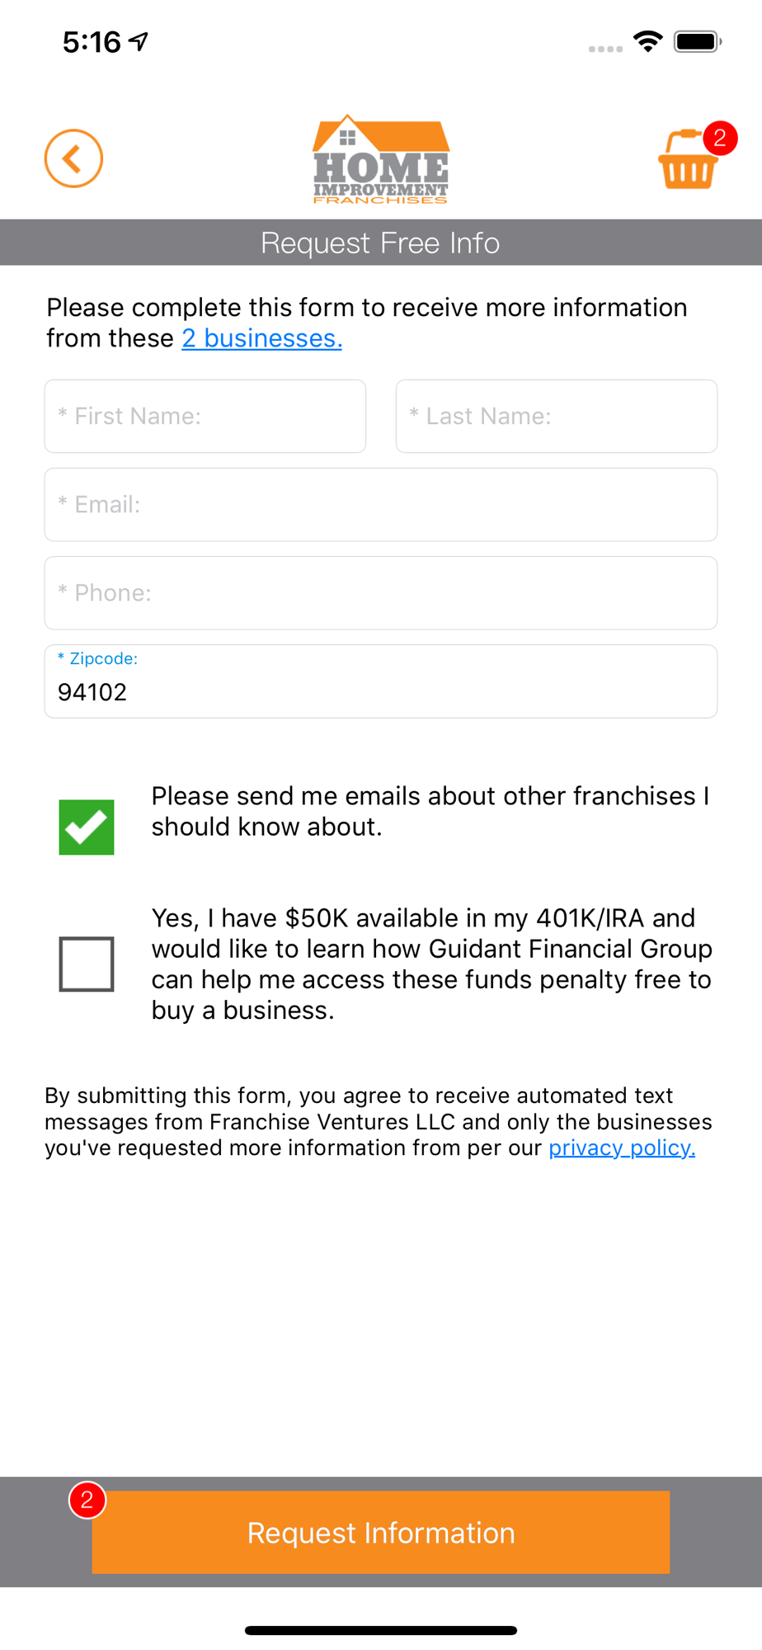This screenshot has width=762, height=1650.
Task: Tap the red basket badge count
Action: (720, 138)
